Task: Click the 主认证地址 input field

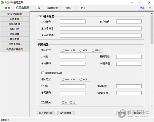Action: (101, 28)
